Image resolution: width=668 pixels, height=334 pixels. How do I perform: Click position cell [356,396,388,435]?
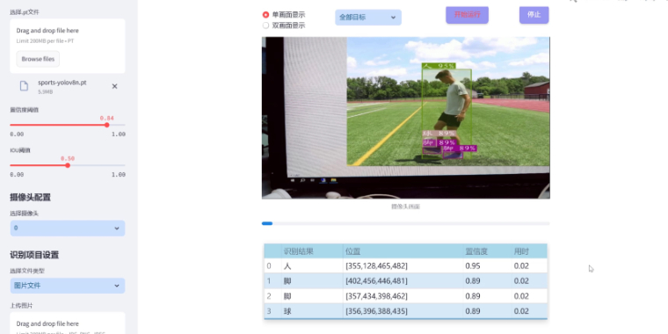(403, 311)
